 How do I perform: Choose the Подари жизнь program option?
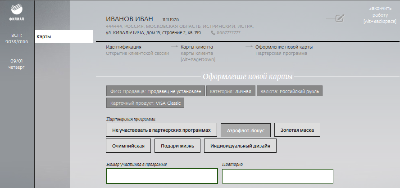(x=177, y=146)
